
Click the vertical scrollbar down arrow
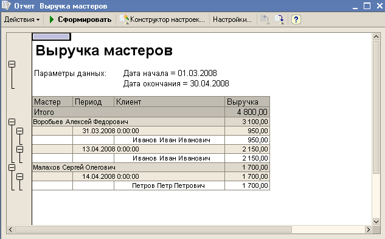point(376,222)
